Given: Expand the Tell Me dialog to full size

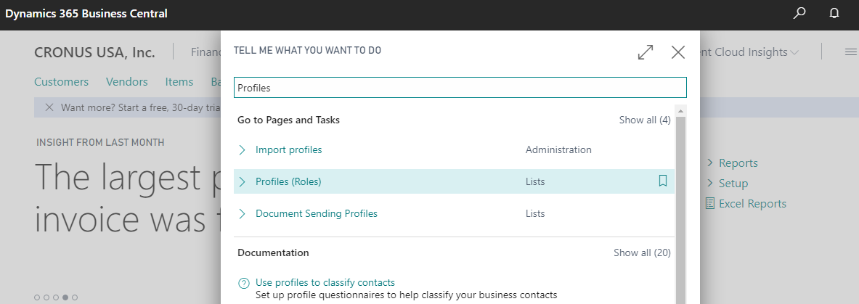Looking at the screenshot, I should click(645, 52).
